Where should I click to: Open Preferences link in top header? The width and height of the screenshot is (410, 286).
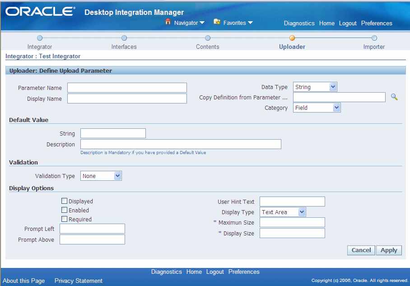(377, 23)
